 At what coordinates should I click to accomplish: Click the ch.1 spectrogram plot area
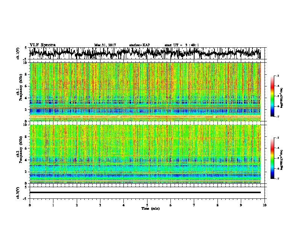145,92
